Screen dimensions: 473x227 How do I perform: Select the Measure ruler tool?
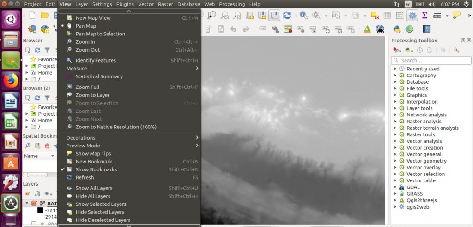pyautogui.click(x=437, y=15)
